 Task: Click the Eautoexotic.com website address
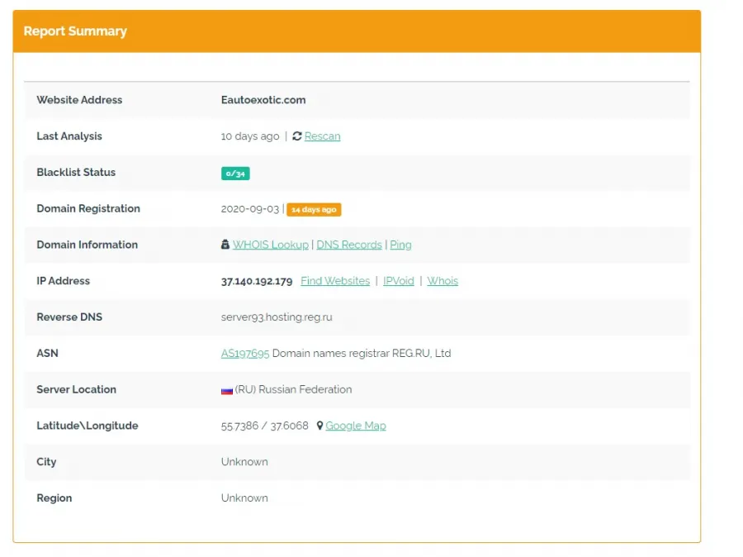[x=263, y=100]
